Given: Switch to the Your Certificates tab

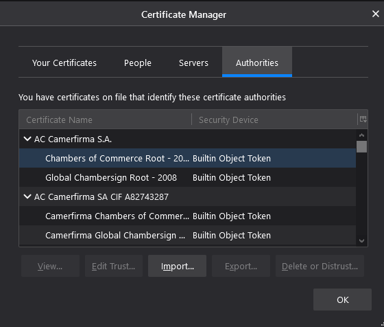Looking at the screenshot, I should pyautogui.click(x=64, y=63).
